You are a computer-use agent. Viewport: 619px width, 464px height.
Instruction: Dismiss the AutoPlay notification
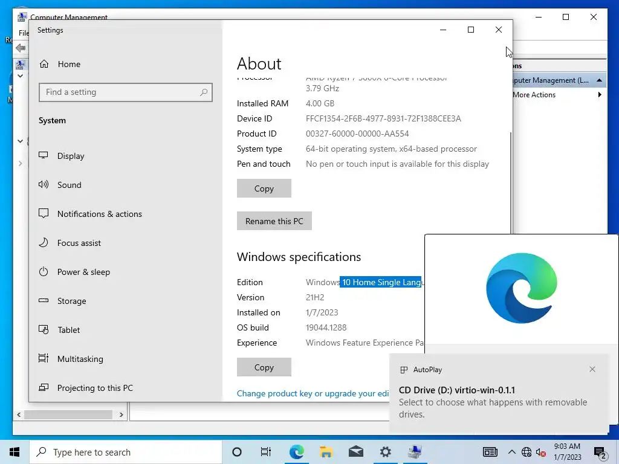tap(592, 369)
